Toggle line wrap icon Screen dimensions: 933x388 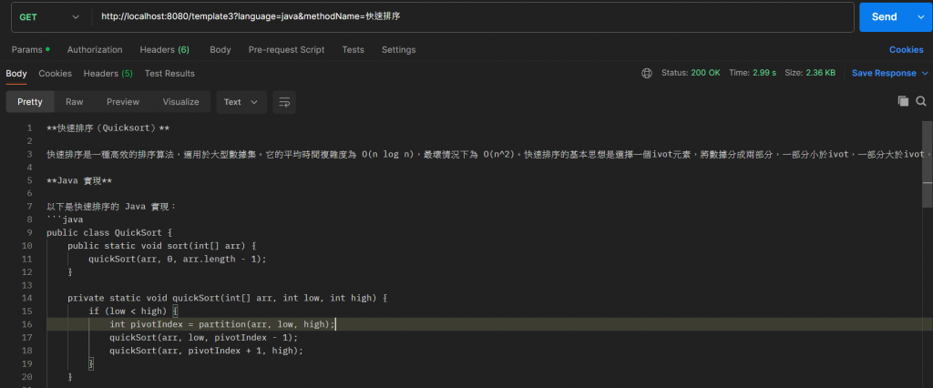(284, 102)
